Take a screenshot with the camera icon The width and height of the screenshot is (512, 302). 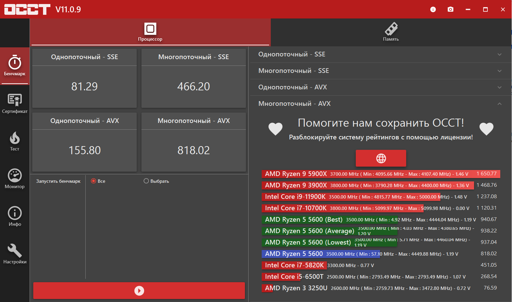451,9
